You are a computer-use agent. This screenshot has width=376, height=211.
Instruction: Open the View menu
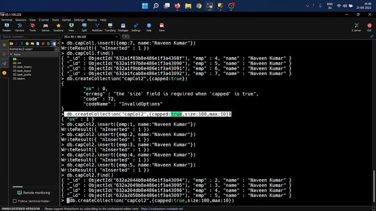point(32,20)
